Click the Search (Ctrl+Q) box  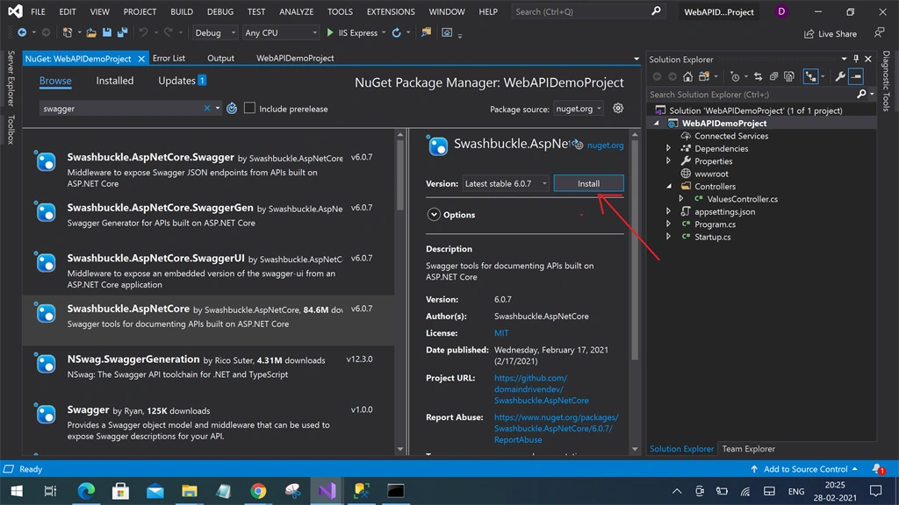(586, 11)
